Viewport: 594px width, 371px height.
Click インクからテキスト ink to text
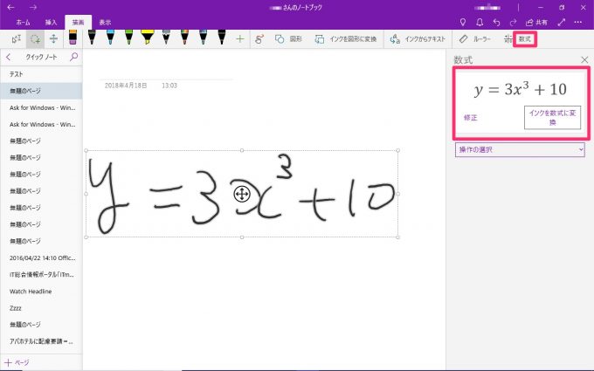418,39
